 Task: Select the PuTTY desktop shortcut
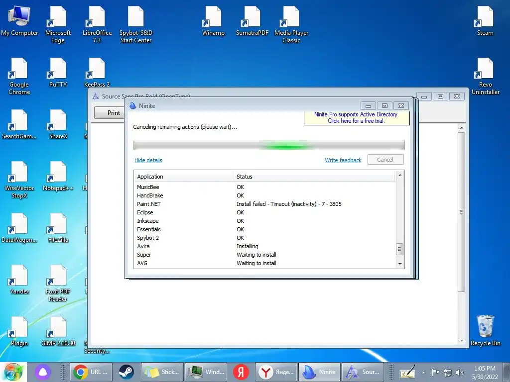tap(58, 73)
